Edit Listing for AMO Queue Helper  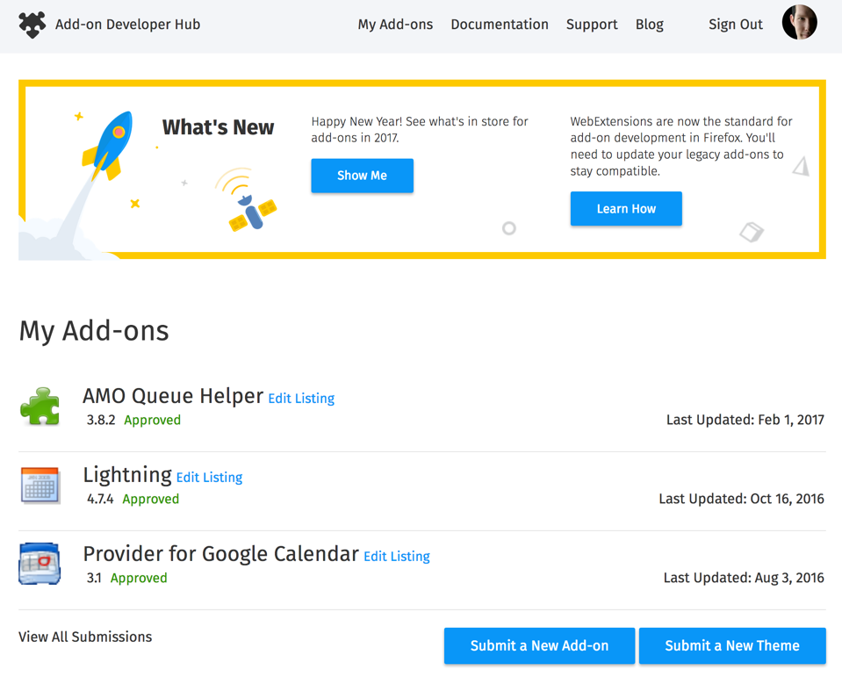(x=300, y=399)
